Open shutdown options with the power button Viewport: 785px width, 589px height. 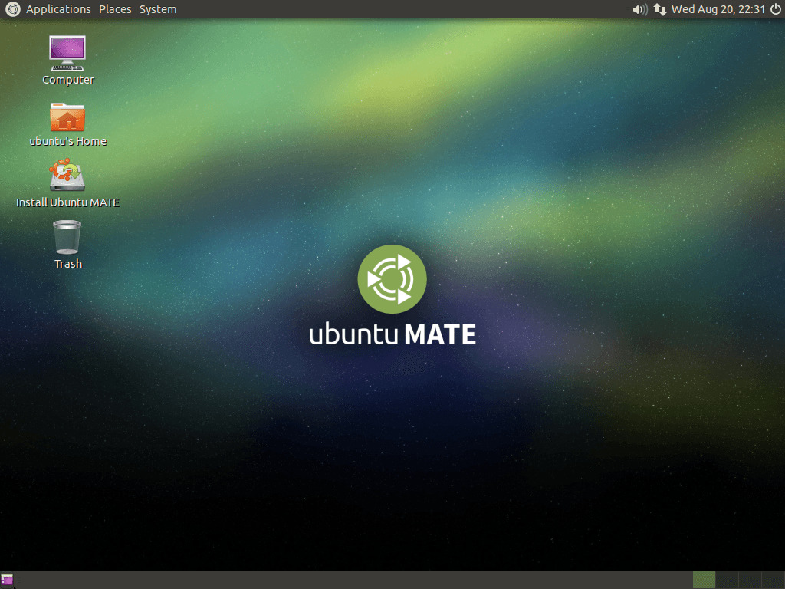click(776, 9)
